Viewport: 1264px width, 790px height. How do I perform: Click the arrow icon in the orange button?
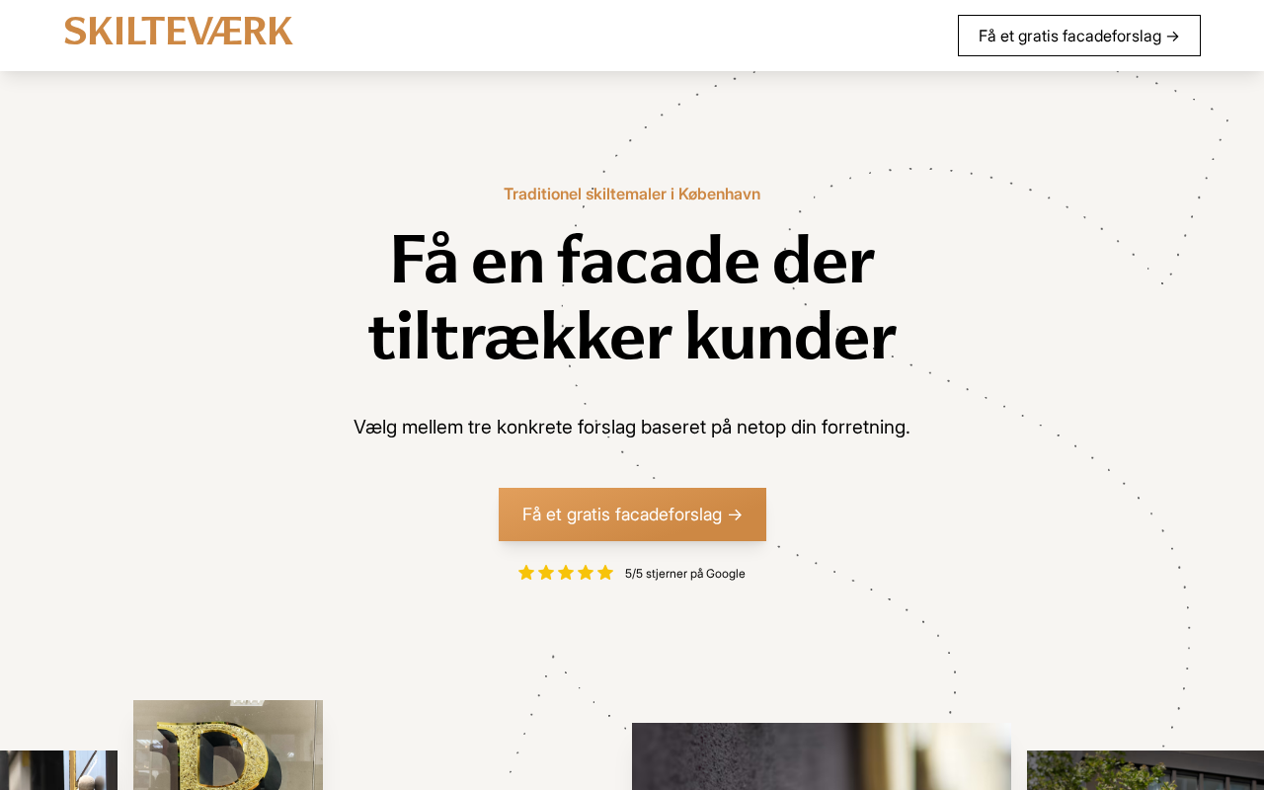click(735, 514)
